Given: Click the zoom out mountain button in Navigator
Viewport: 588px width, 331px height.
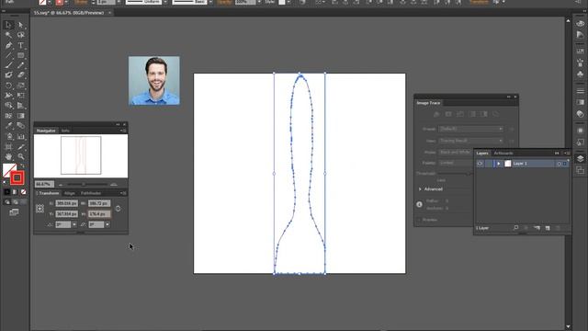Looking at the screenshot, I should point(61,184).
